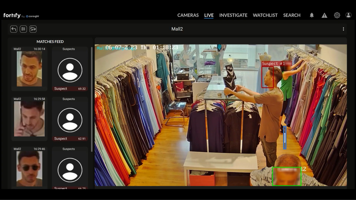This screenshot has height=200, width=356.
Task: Click the 16:30:14 timestamp in feed
Action: (39, 49)
